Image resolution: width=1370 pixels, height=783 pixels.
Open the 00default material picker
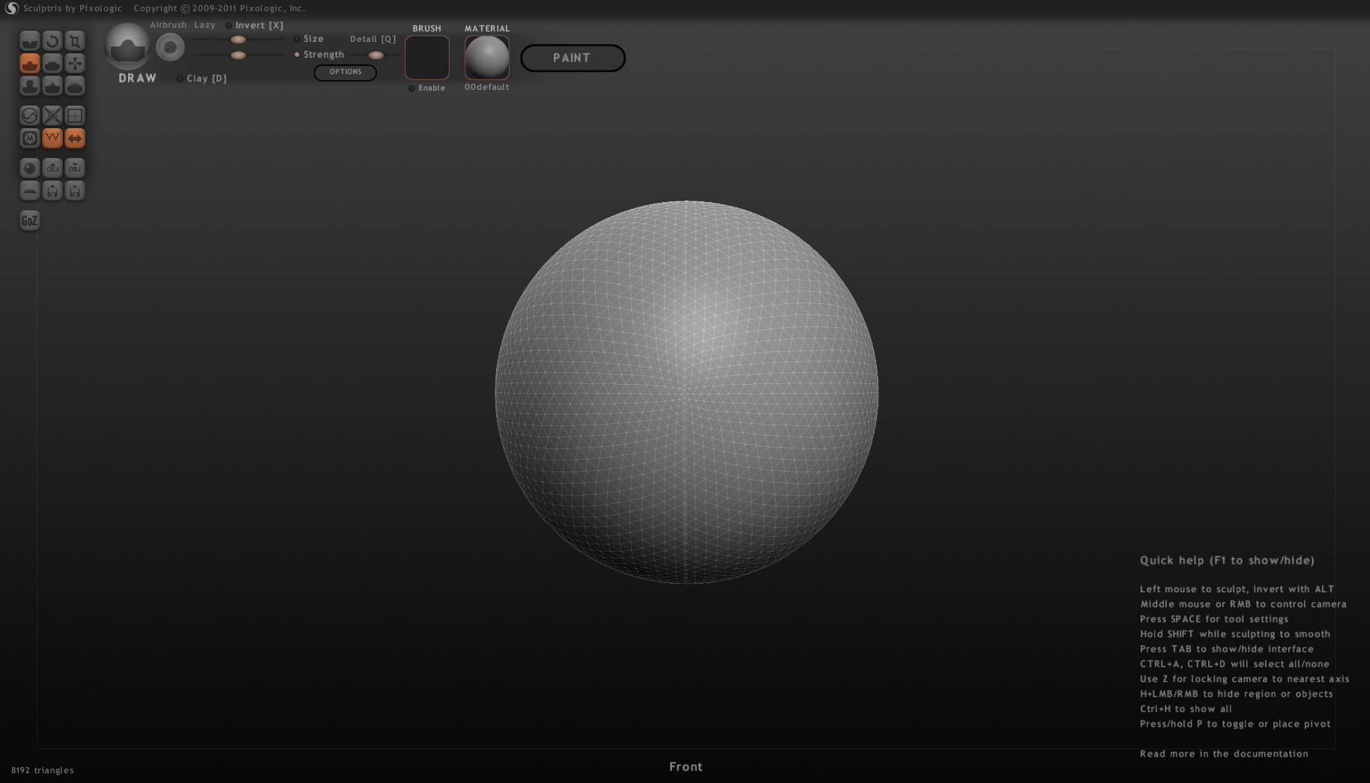[487, 58]
